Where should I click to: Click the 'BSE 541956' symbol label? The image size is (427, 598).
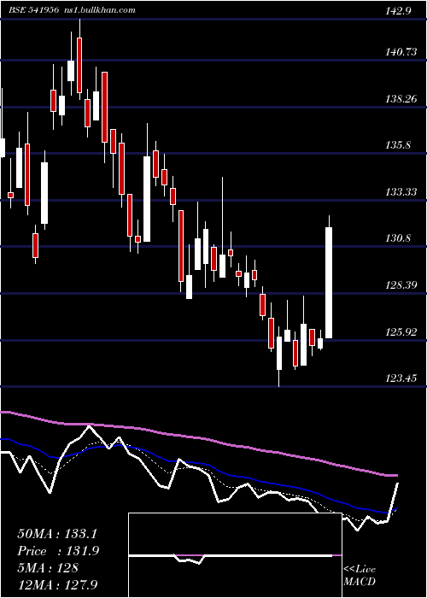click(x=34, y=10)
